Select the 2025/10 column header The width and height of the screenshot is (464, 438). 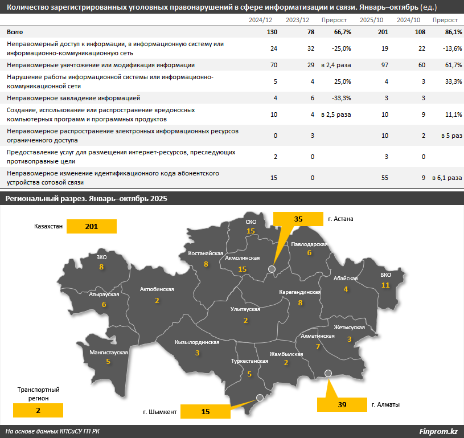coord(371,21)
